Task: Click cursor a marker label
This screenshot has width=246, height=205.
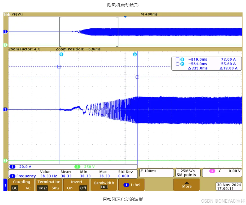Action: (61, 54)
